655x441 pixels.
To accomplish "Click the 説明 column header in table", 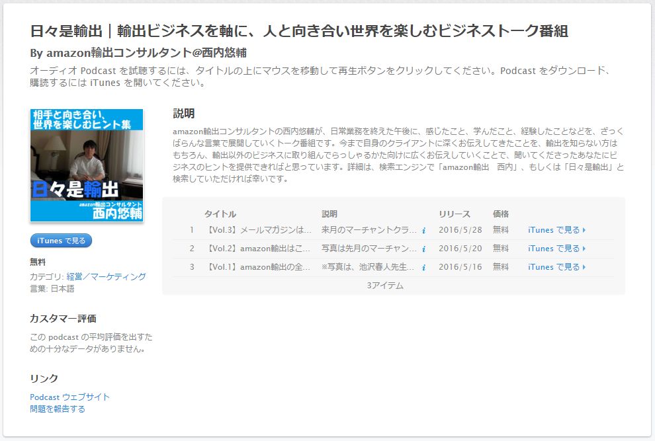I will tap(329, 214).
